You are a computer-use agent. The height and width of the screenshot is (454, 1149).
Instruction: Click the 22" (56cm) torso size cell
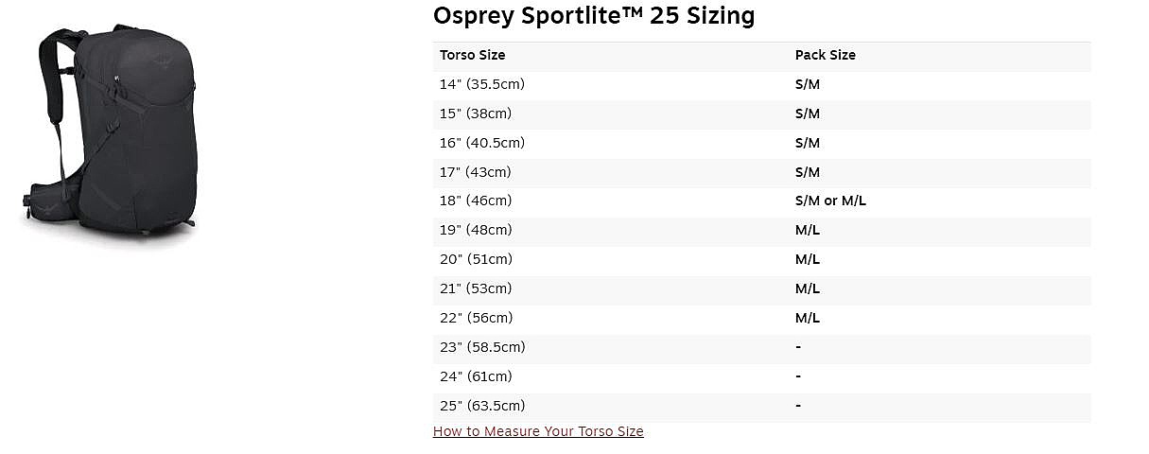pyautogui.click(x=475, y=318)
